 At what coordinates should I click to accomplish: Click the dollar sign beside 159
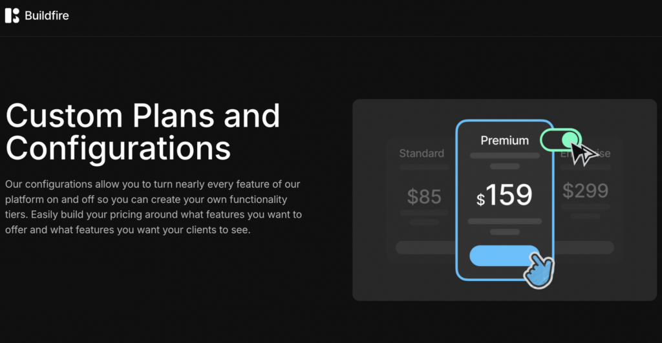(480, 199)
